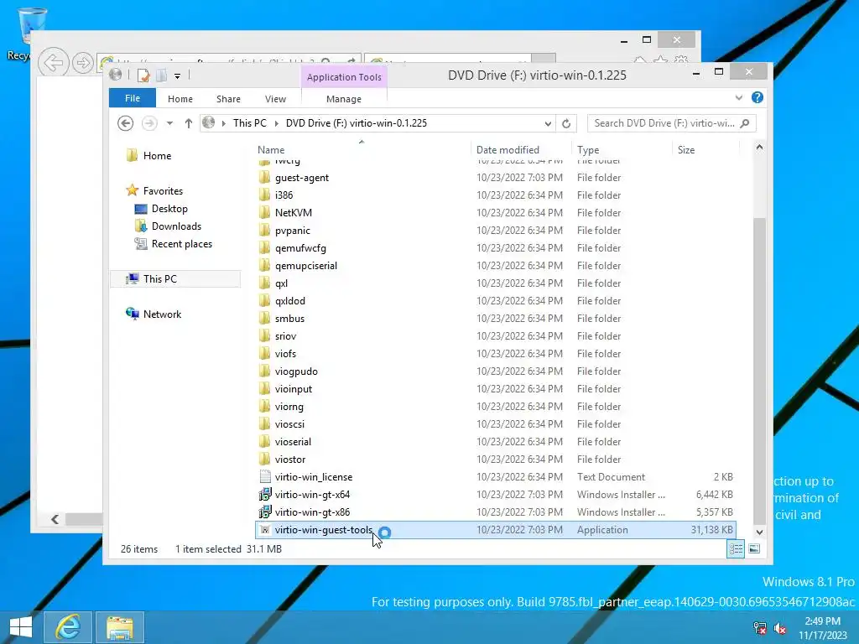
Task: Select the sriov folder
Action: (285, 335)
